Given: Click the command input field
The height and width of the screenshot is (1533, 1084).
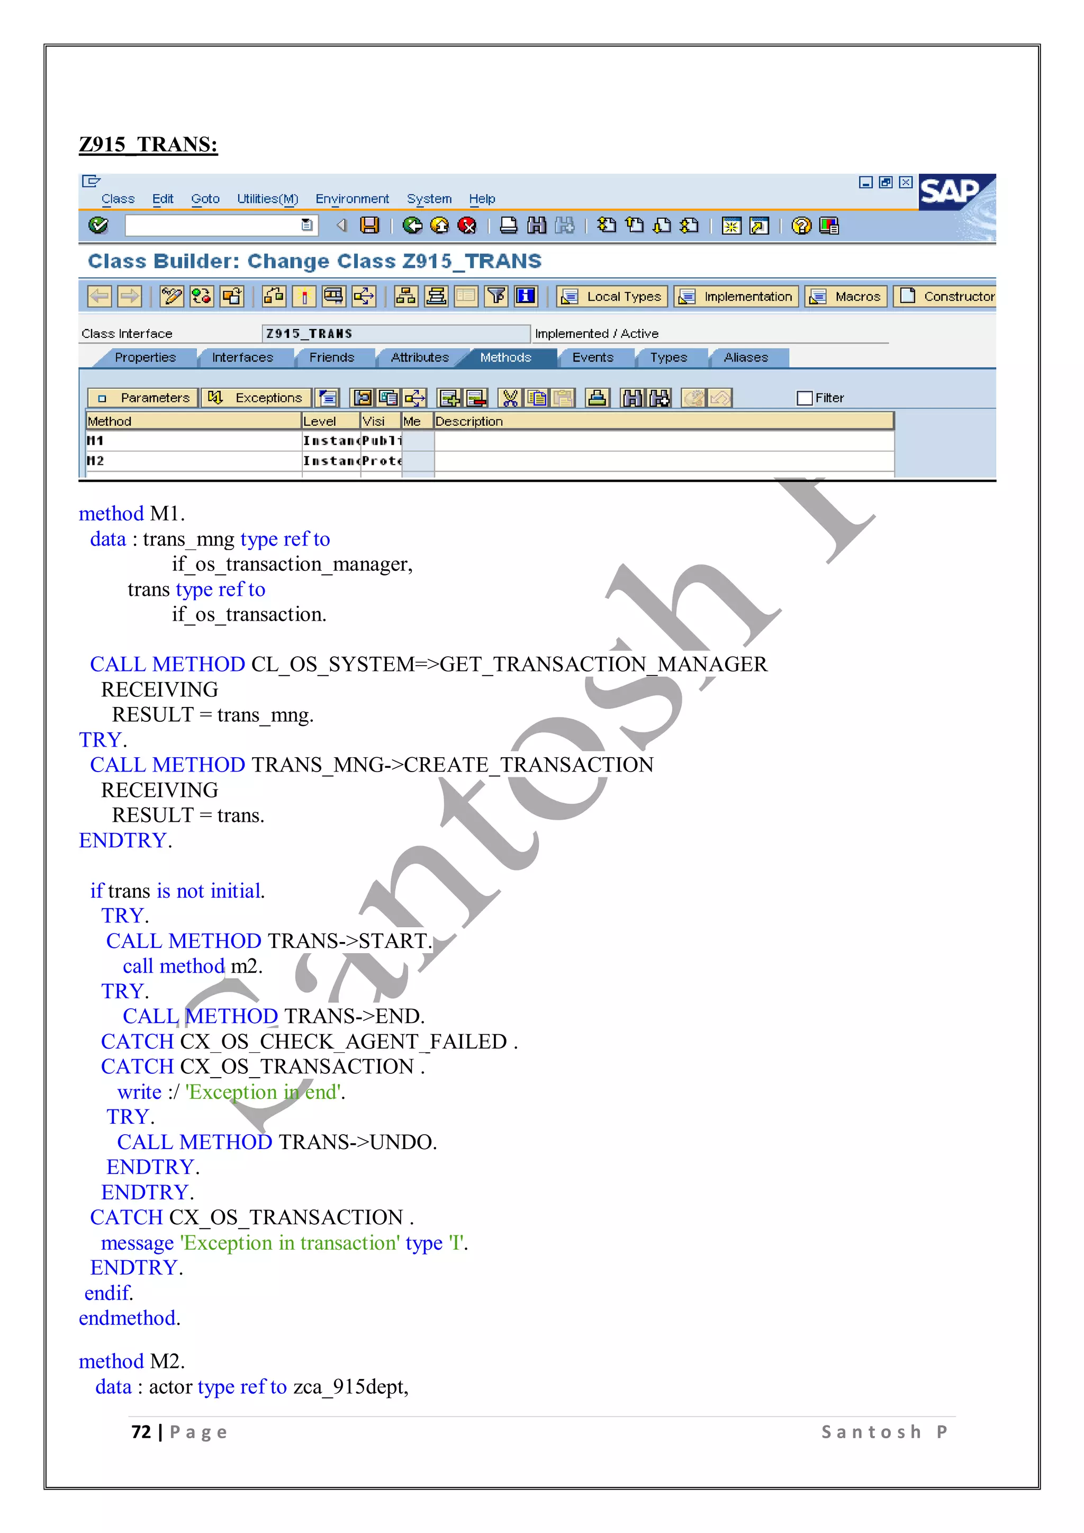Looking at the screenshot, I should (213, 225).
